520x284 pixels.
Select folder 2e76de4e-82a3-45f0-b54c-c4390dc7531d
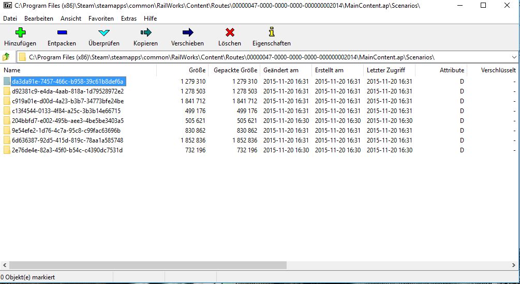pyautogui.click(x=67, y=150)
